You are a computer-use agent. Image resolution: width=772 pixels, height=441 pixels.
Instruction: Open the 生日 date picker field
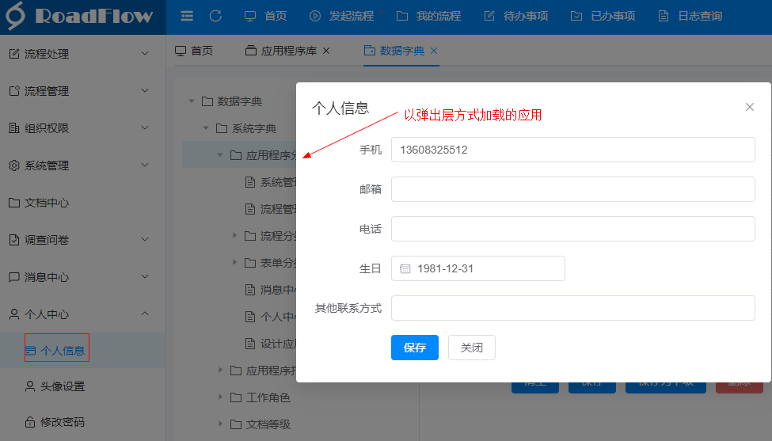click(x=478, y=268)
